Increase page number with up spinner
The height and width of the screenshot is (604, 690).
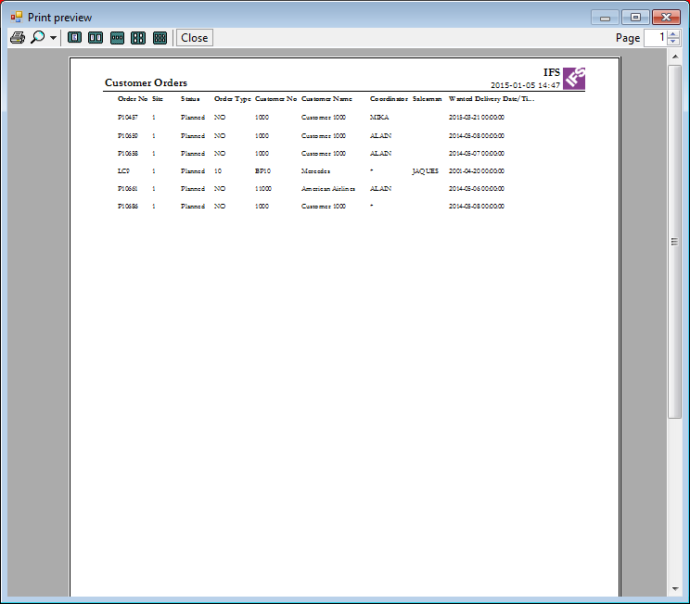click(674, 34)
